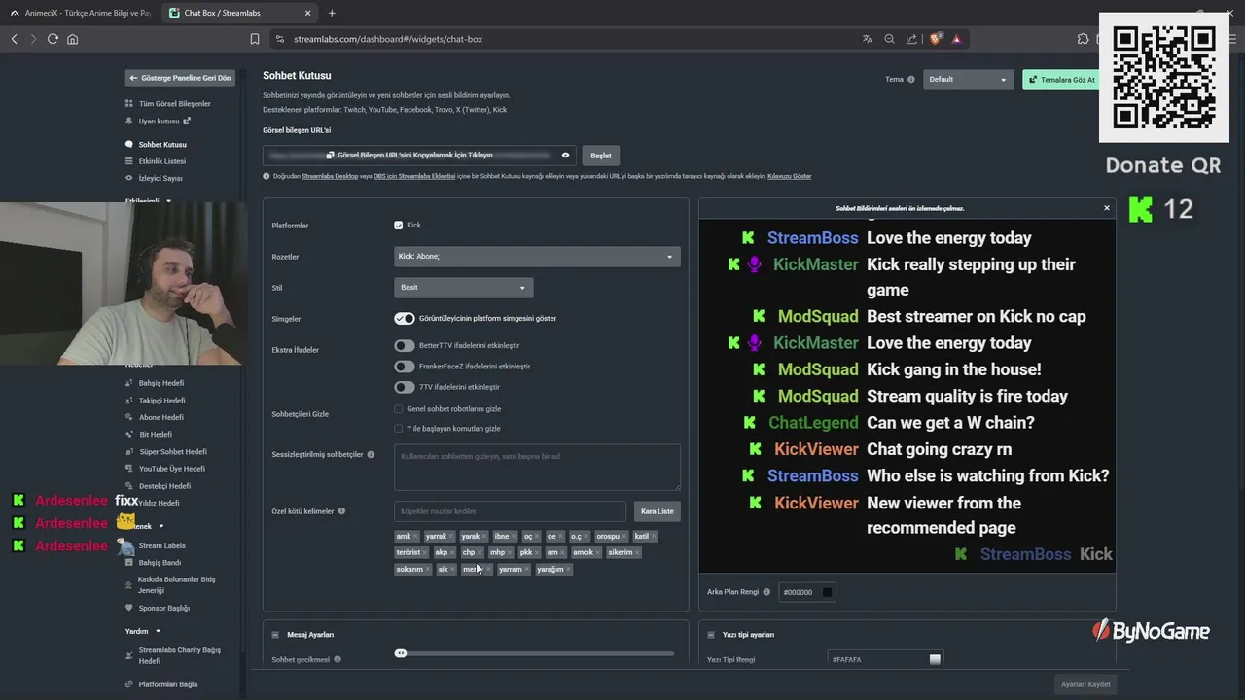The image size is (1245, 700).
Task: Expand the Yardım sidebar section
Action: click(x=143, y=631)
